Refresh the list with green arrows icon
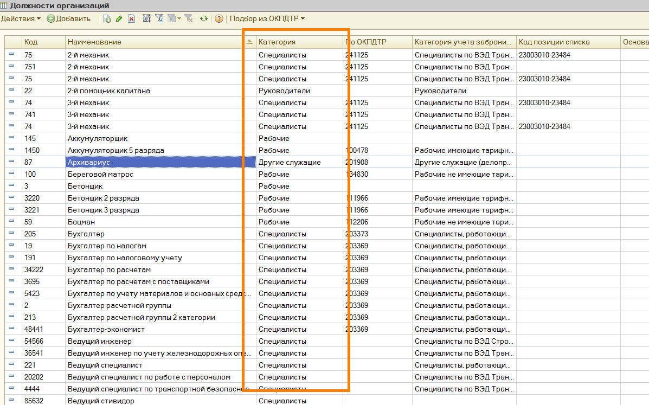 tap(204, 18)
